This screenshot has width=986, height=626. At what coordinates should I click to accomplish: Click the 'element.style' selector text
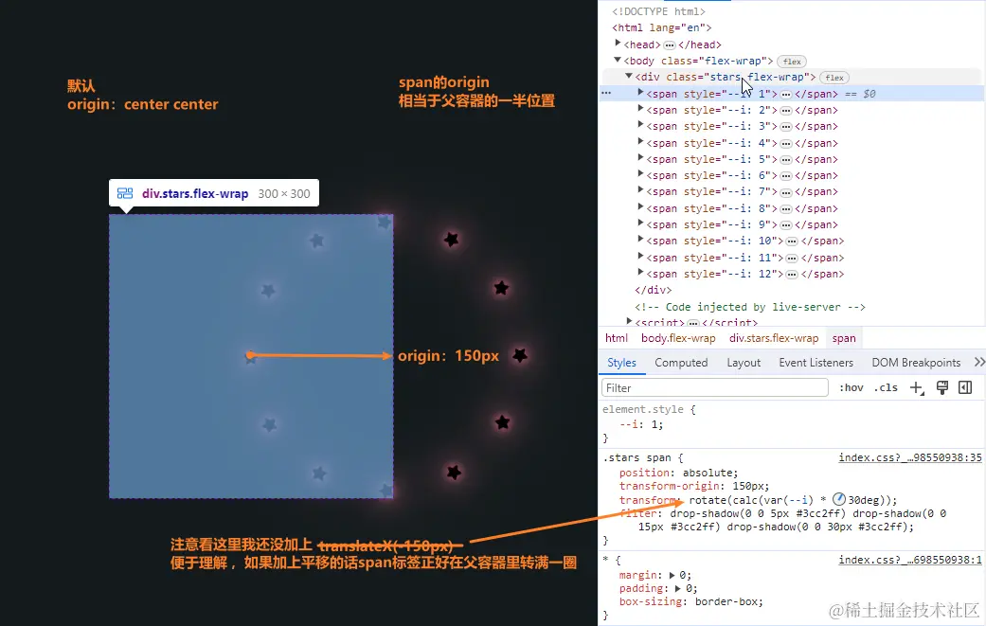point(643,410)
